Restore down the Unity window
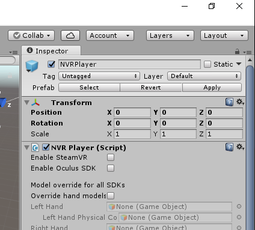Screen dimensions: 255x230 click(x=212, y=6)
